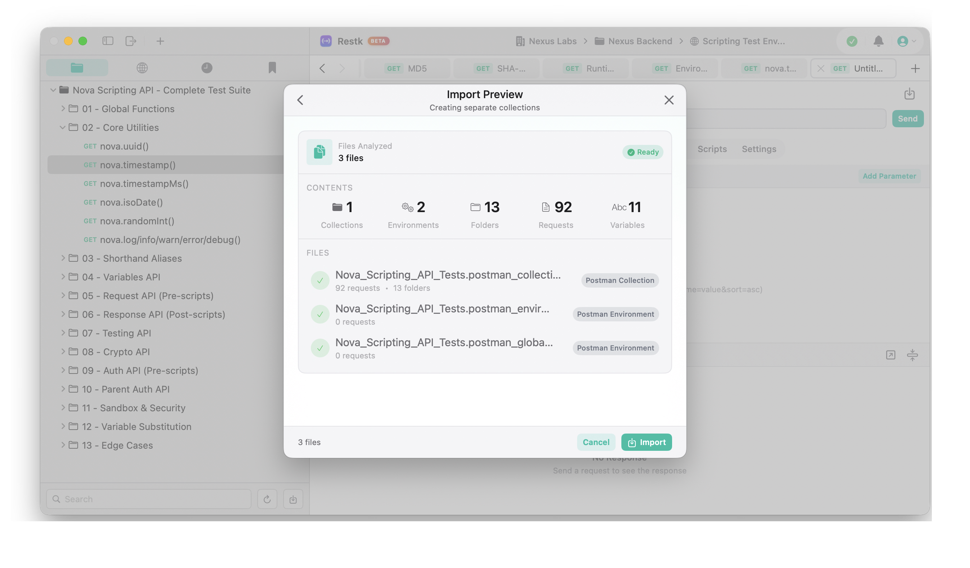Open the collections folder sidebar tab
Screen dimensions: 970x568
point(77,68)
